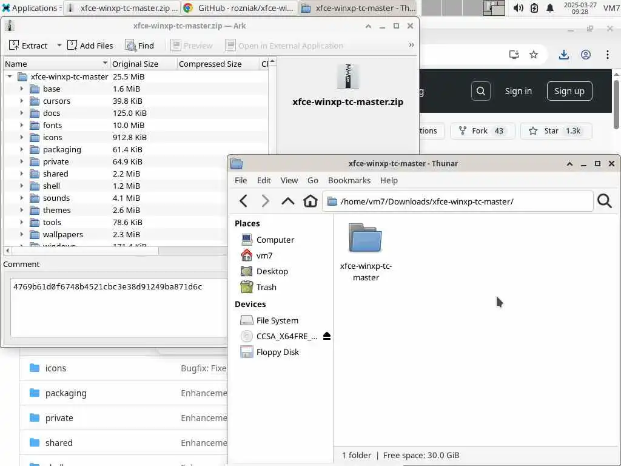Select Desktop in Thunar sidebar
The image size is (621, 466).
[272, 271]
